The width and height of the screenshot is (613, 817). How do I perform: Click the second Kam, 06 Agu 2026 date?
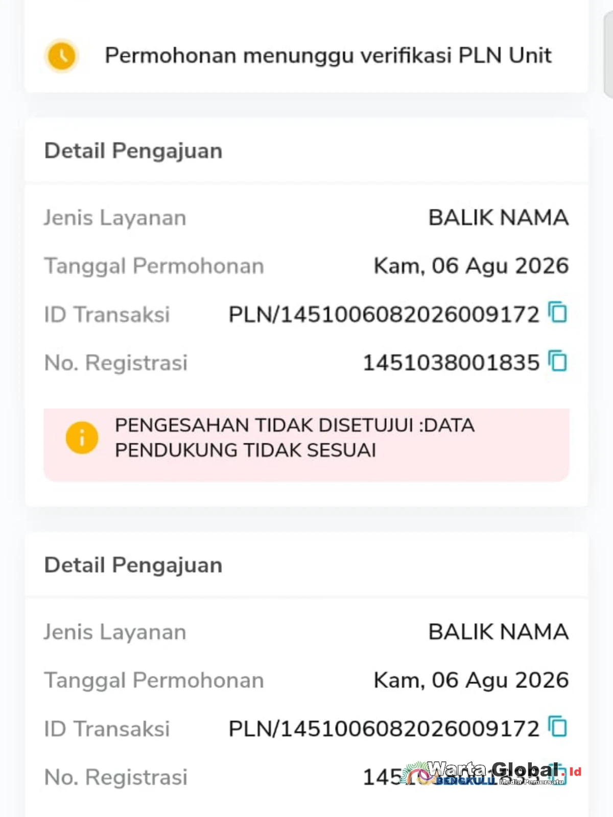click(471, 680)
